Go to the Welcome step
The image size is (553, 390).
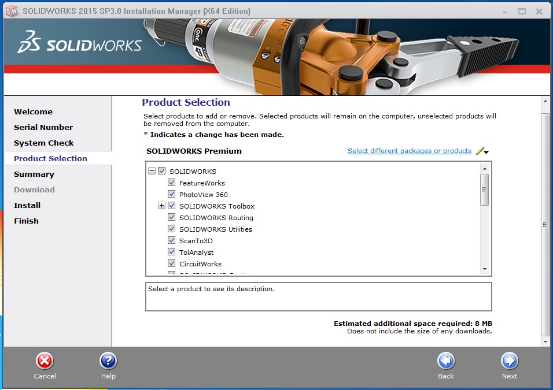point(33,112)
